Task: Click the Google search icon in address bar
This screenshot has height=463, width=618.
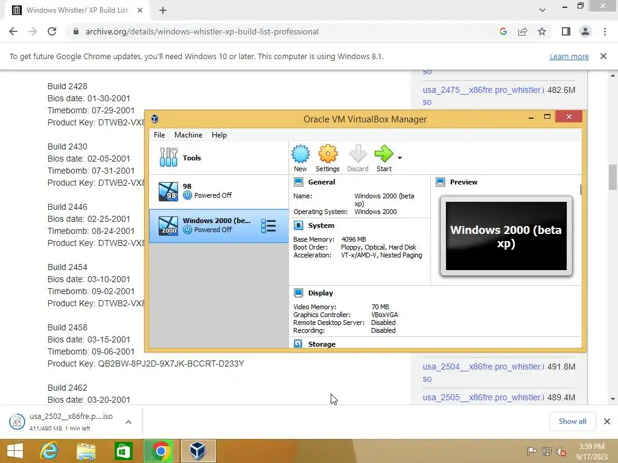Action: 503,31
